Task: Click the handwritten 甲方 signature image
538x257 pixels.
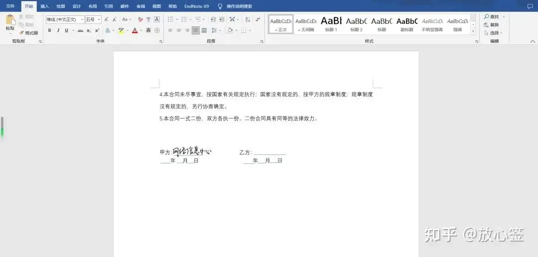Action: coord(192,151)
